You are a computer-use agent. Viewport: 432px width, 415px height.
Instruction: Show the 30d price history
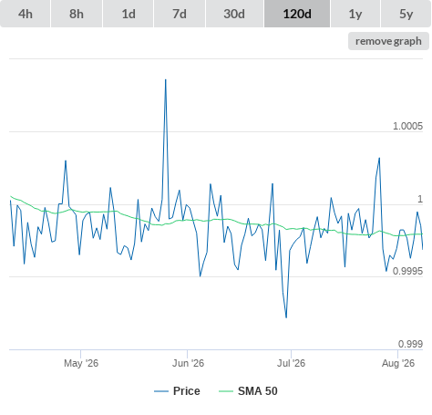[234, 14]
